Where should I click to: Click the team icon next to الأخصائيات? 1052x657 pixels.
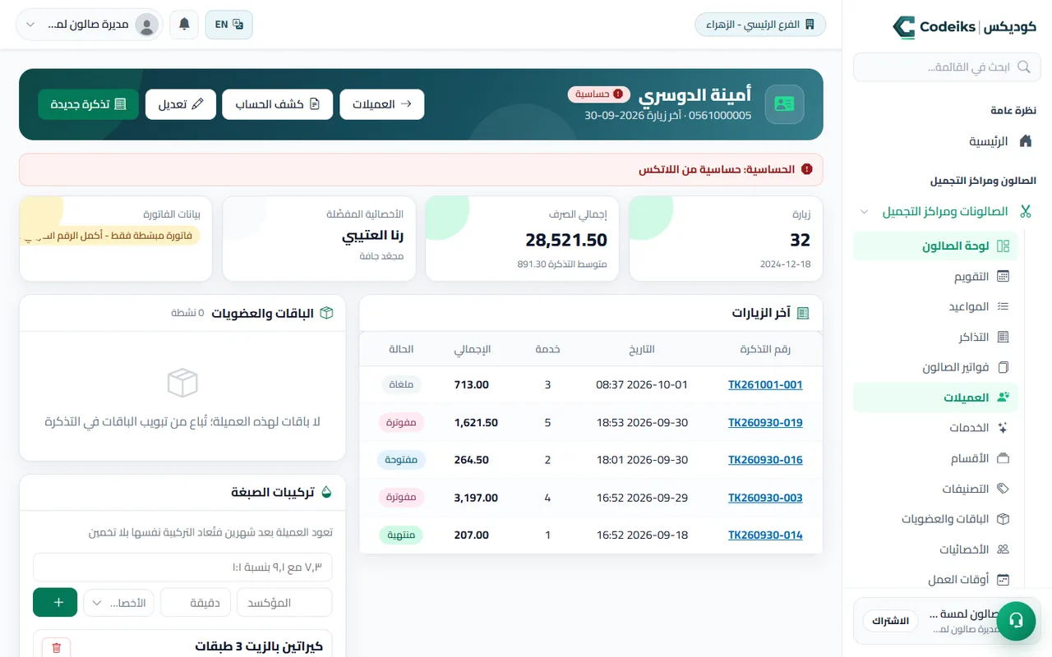pos(1003,549)
